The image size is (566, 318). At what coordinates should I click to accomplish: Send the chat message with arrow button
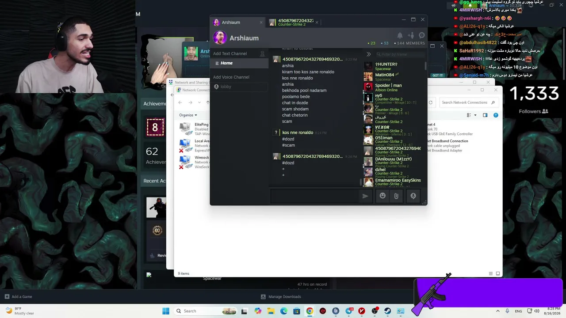[x=365, y=196]
